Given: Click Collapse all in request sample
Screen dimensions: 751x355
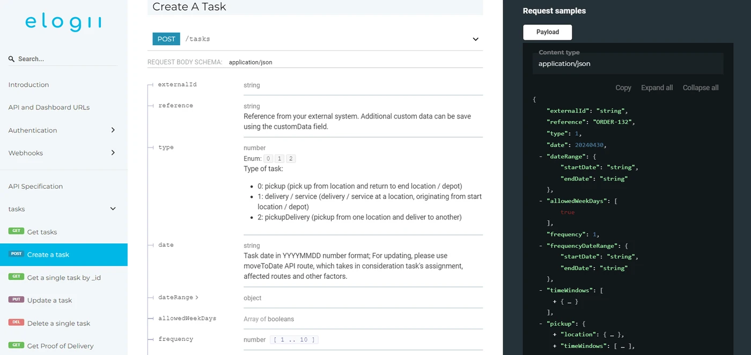Looking at the screenshot, I should (701, 88).
